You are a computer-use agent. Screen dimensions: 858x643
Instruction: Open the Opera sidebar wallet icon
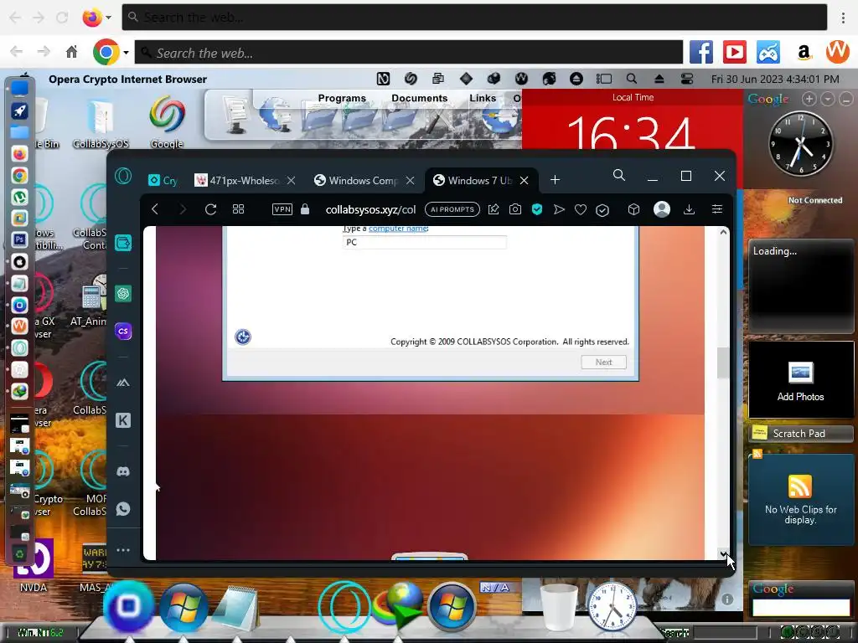point(123,243)
